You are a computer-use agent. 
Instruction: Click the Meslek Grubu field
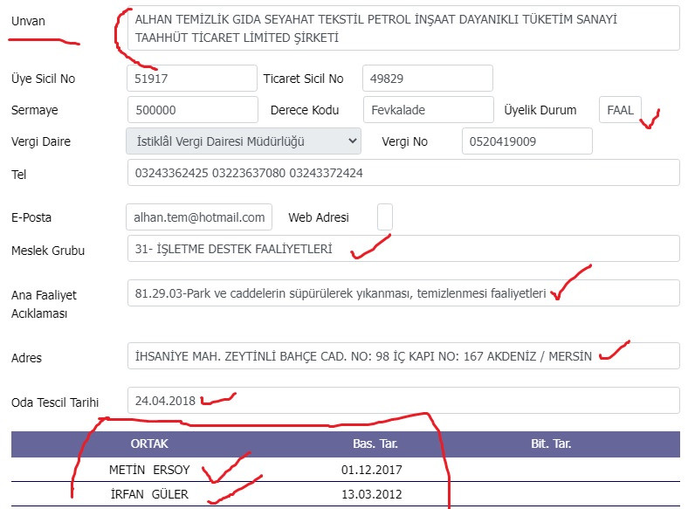tap(402, 249)
